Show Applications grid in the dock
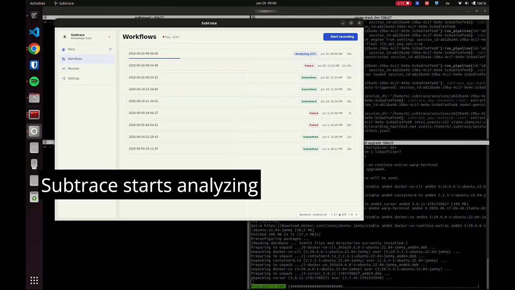This screenshot has height=290, width=515. tap(34, 280)
